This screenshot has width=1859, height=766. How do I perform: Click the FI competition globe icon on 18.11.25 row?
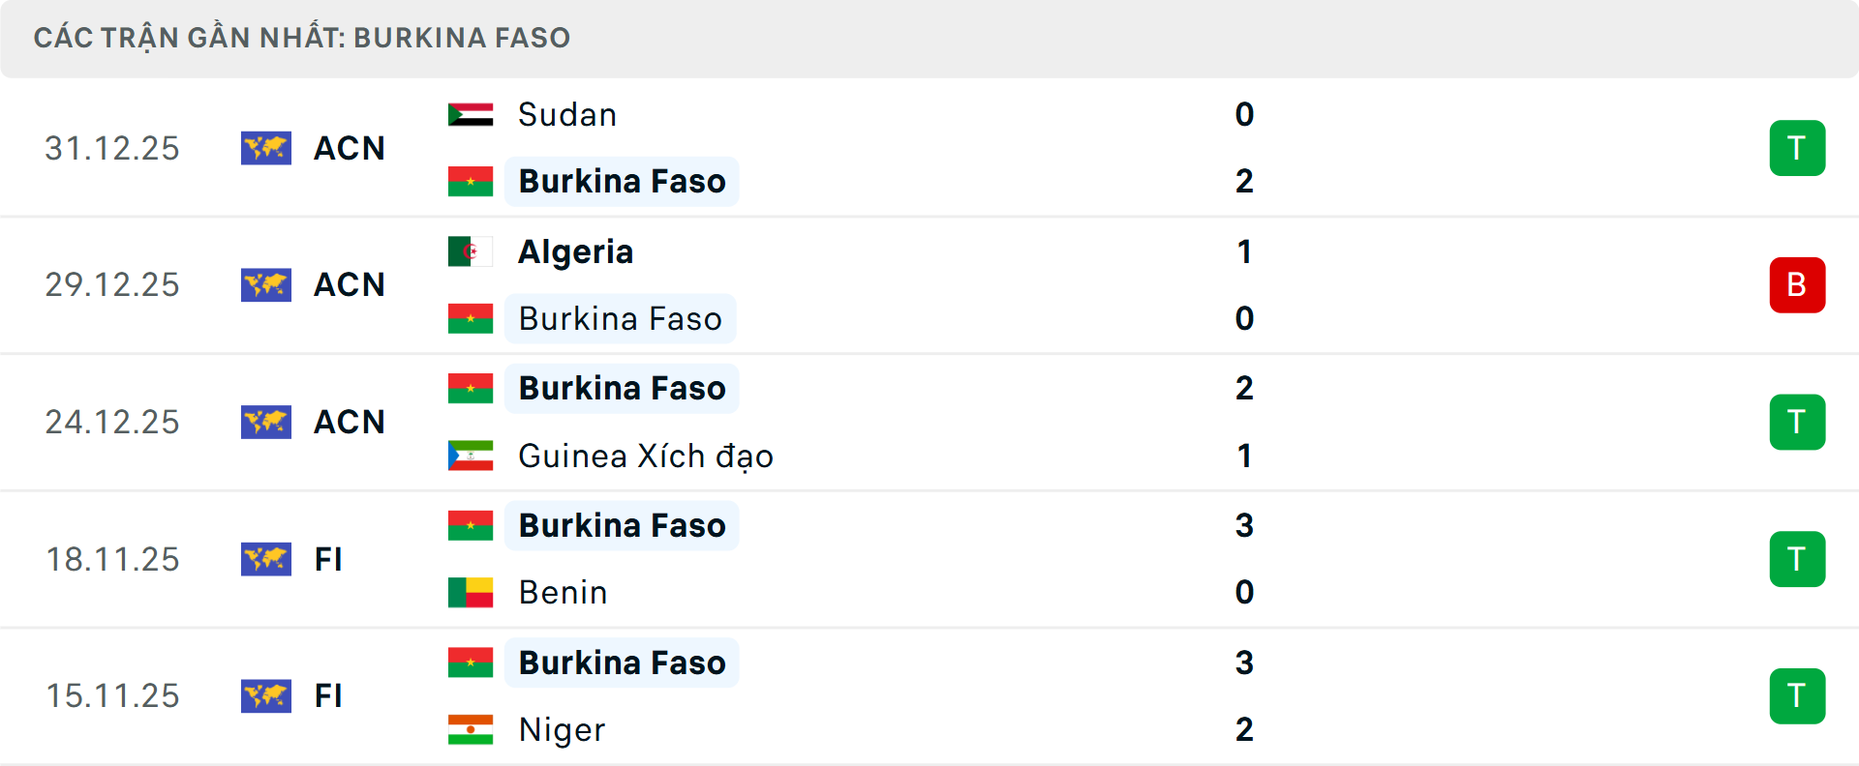coord(266,559)
